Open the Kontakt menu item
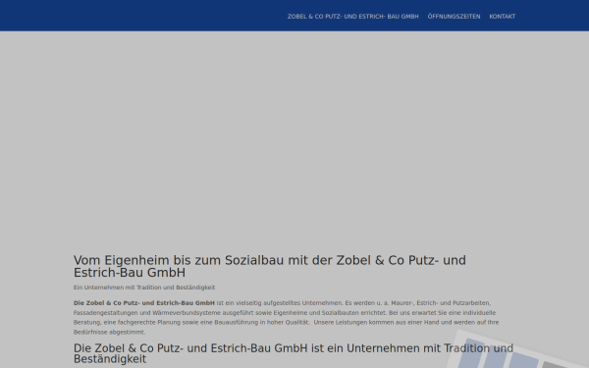The width and height of the screenshot is (589, 368). tap(503, 17)
